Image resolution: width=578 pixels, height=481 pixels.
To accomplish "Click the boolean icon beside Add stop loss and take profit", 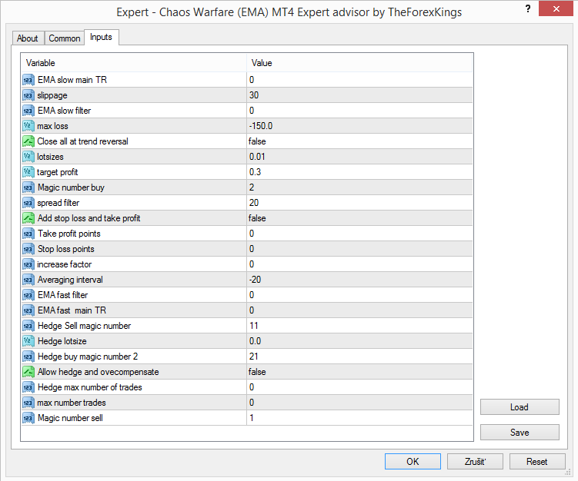I will [x=28, y=218].
